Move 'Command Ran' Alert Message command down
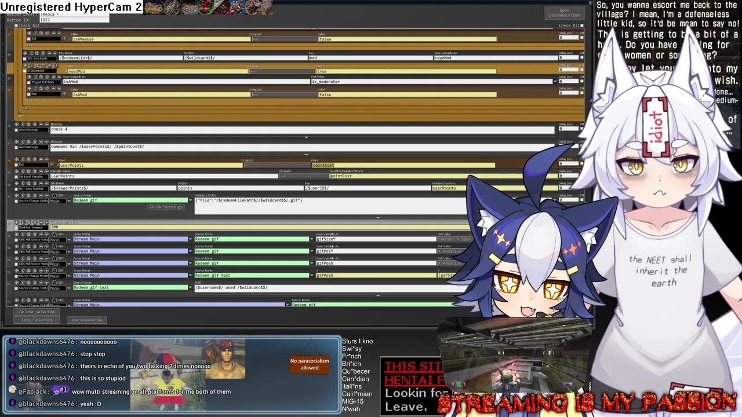The image size is (742, 417). pyautogui.click(x=46, y=141)
